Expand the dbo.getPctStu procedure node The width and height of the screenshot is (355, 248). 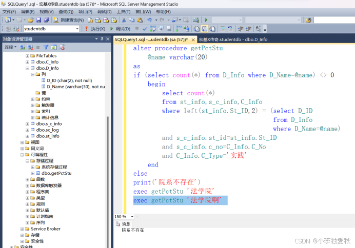tap(33, 173)
